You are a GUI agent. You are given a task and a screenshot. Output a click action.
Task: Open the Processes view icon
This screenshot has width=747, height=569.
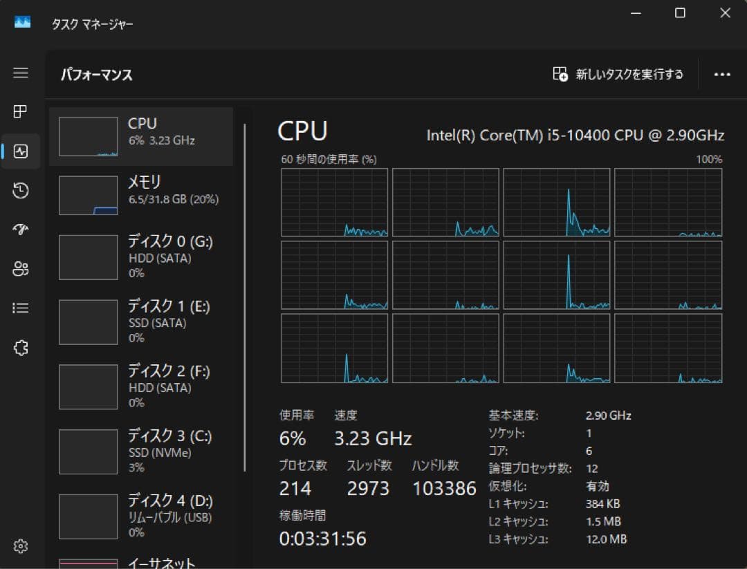[x=21, y=111]
